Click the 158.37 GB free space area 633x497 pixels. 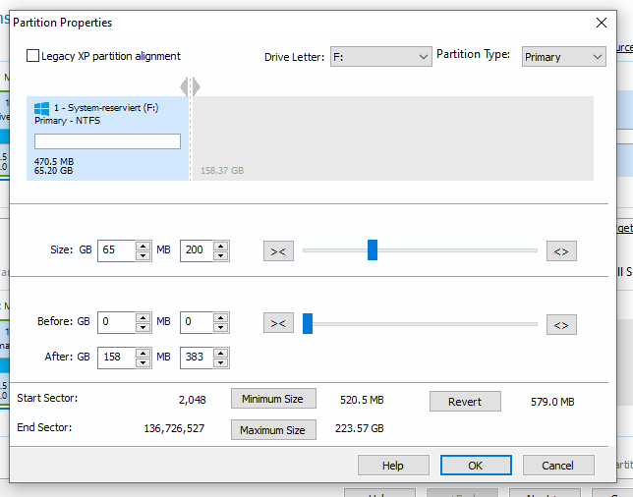click(393, 138)
